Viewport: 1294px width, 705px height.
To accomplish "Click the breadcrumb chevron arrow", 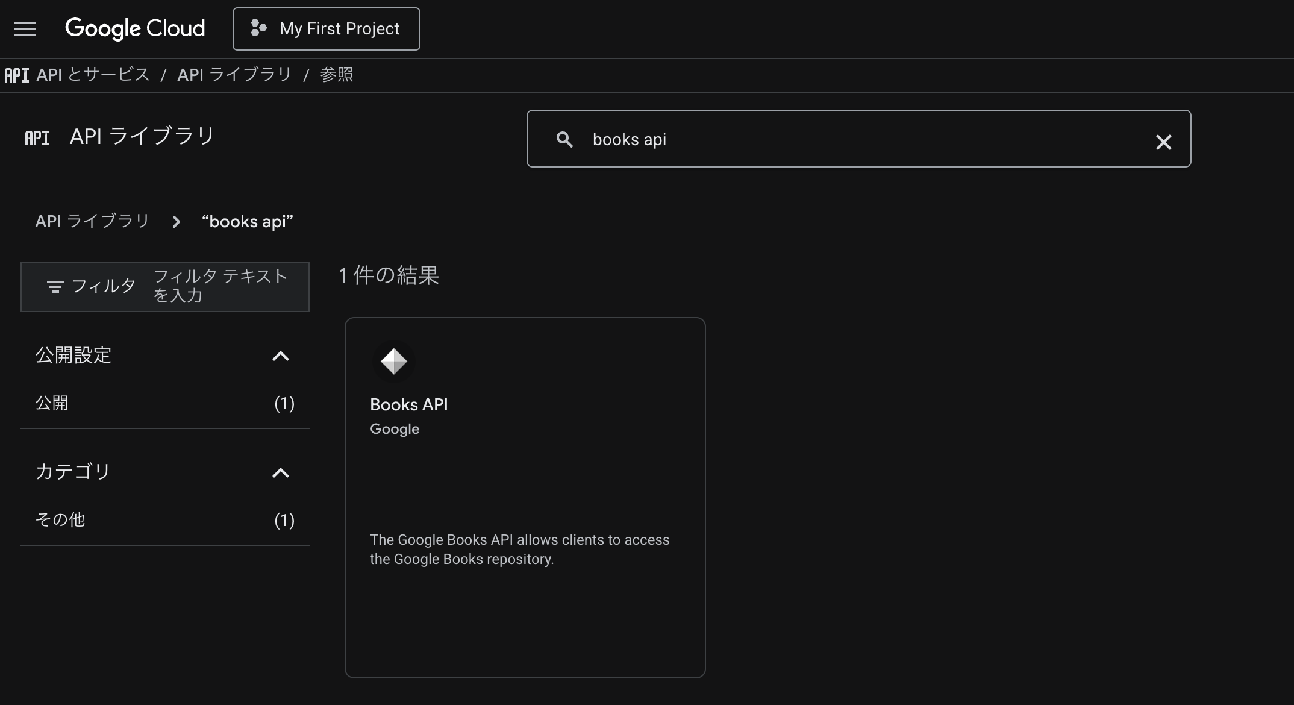I will [x=176, y=222].
